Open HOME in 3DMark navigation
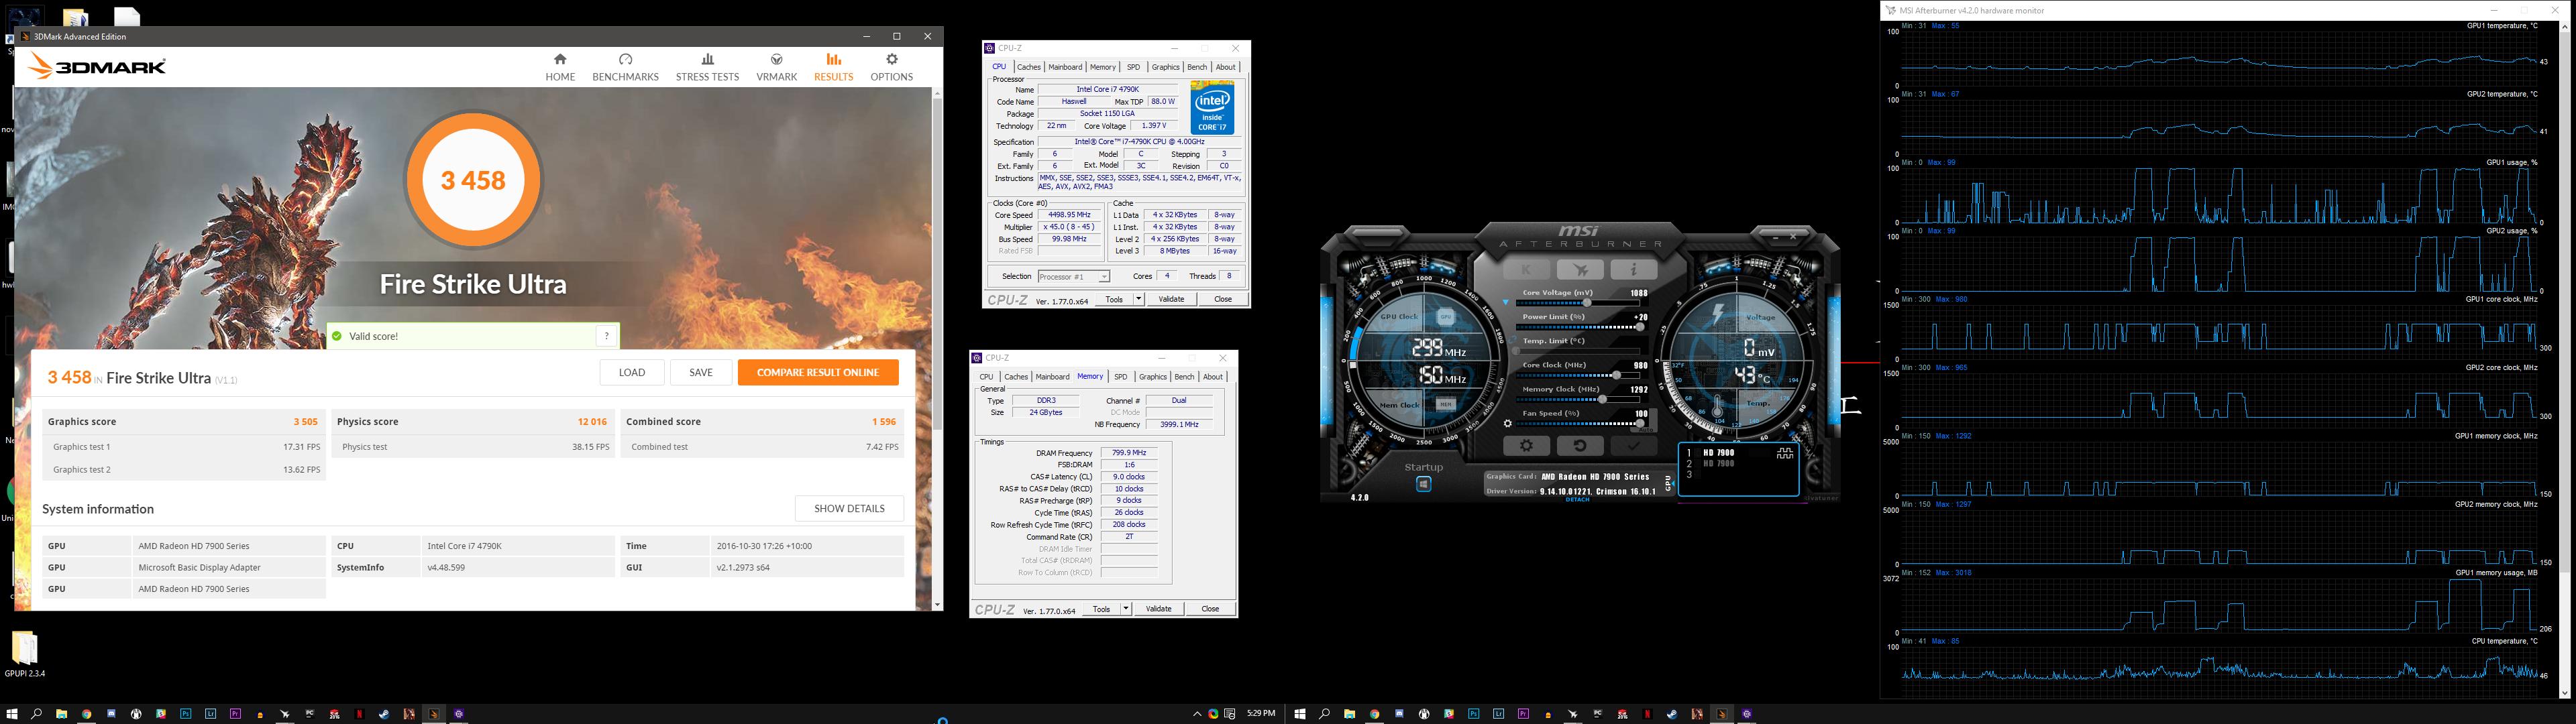The image size is (2576, 724). click(560, 67)
